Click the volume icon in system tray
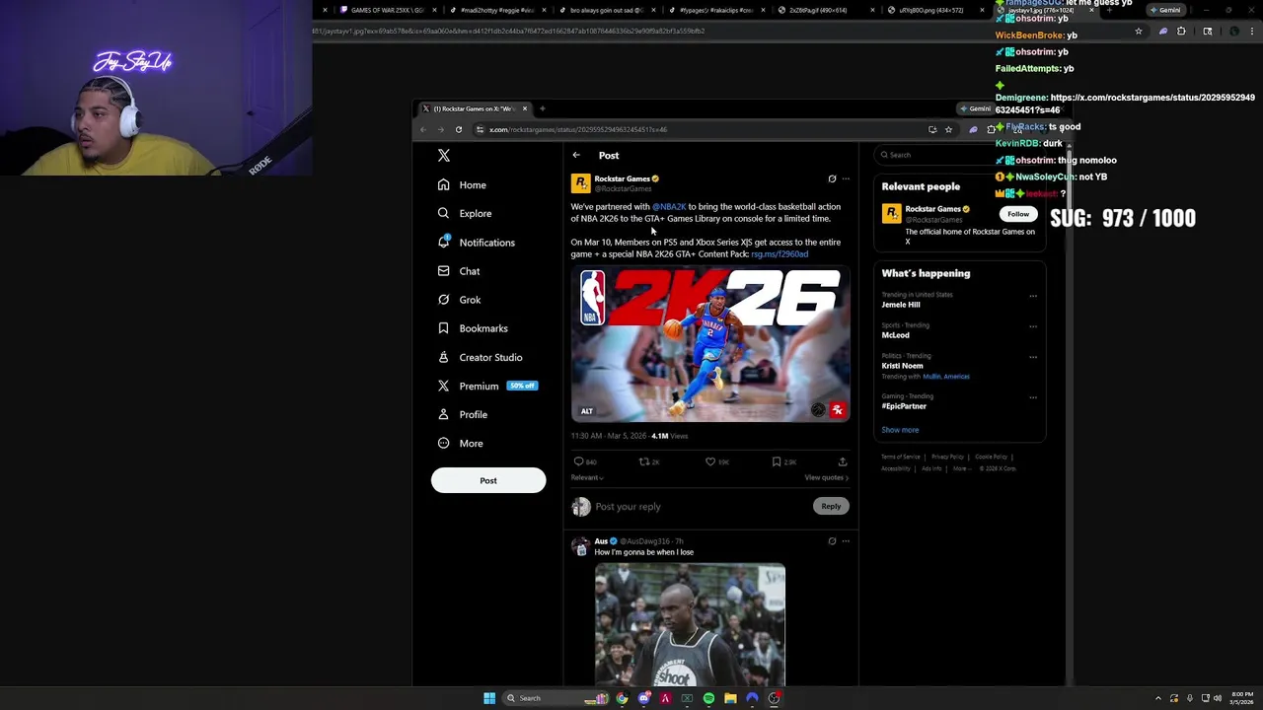Image resolution: width=1263 pixels, height=710 pixels. click(1218, 698)
